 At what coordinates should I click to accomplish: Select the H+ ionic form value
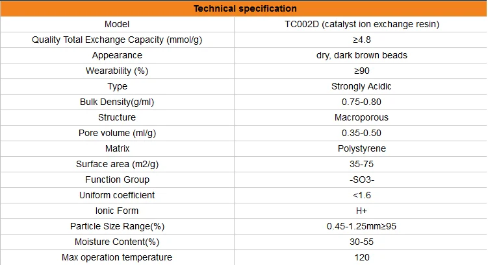tap(361, 211)
